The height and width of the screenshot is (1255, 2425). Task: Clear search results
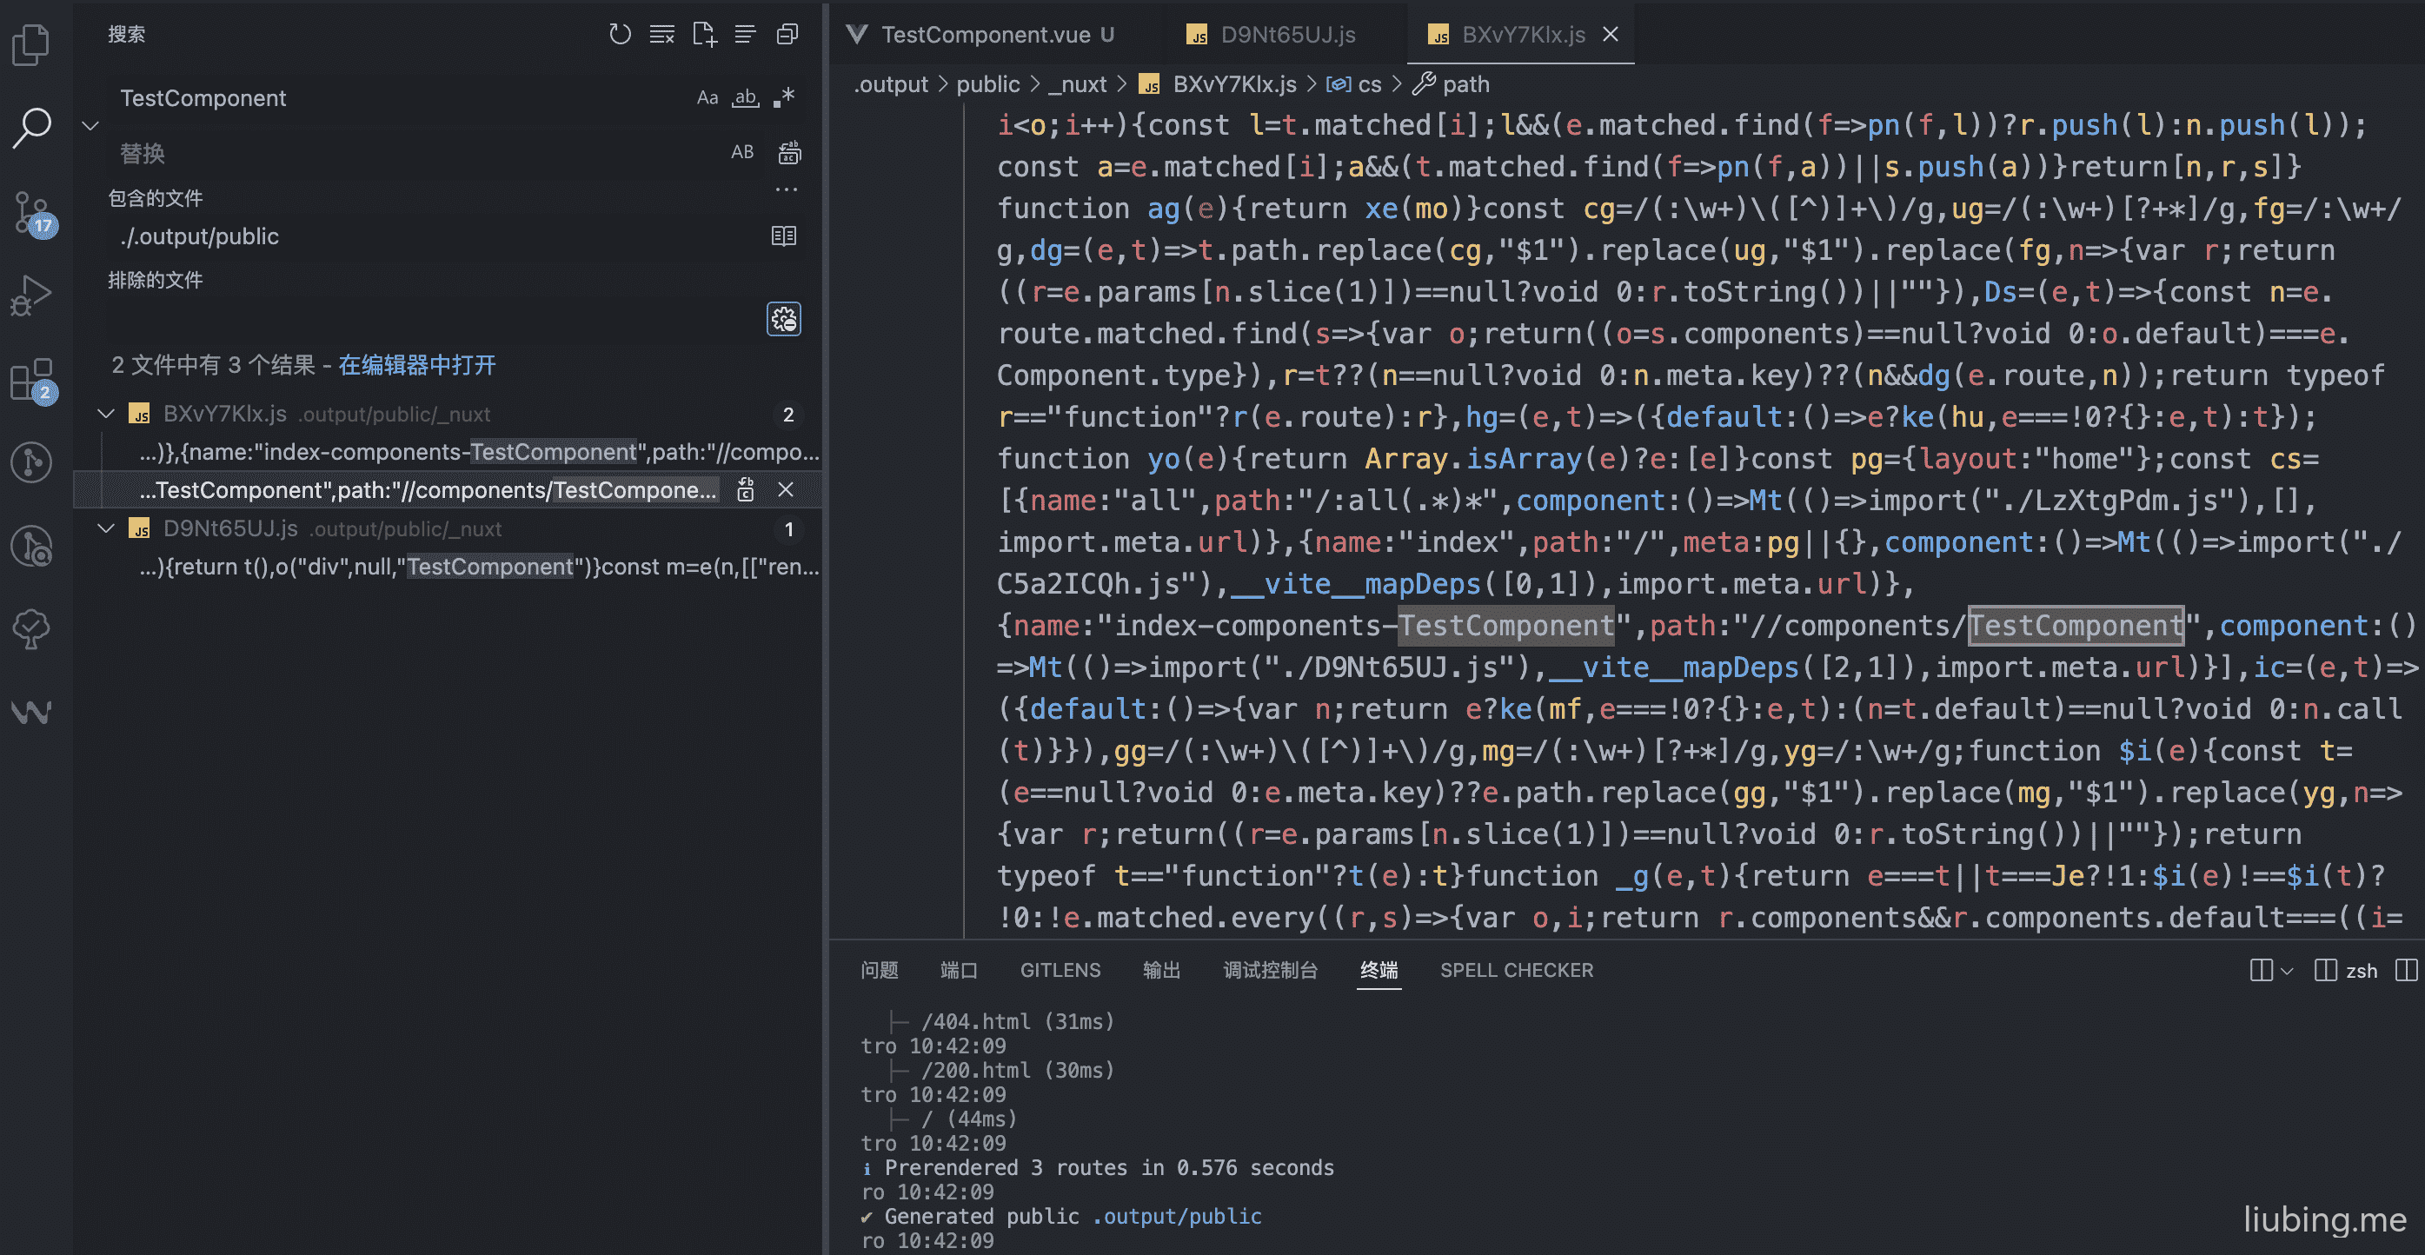(661, 35)
